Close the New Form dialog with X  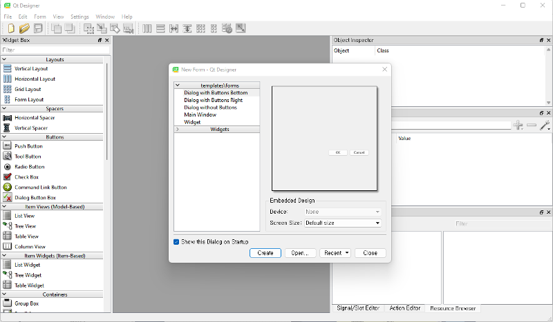click(385, 70)
